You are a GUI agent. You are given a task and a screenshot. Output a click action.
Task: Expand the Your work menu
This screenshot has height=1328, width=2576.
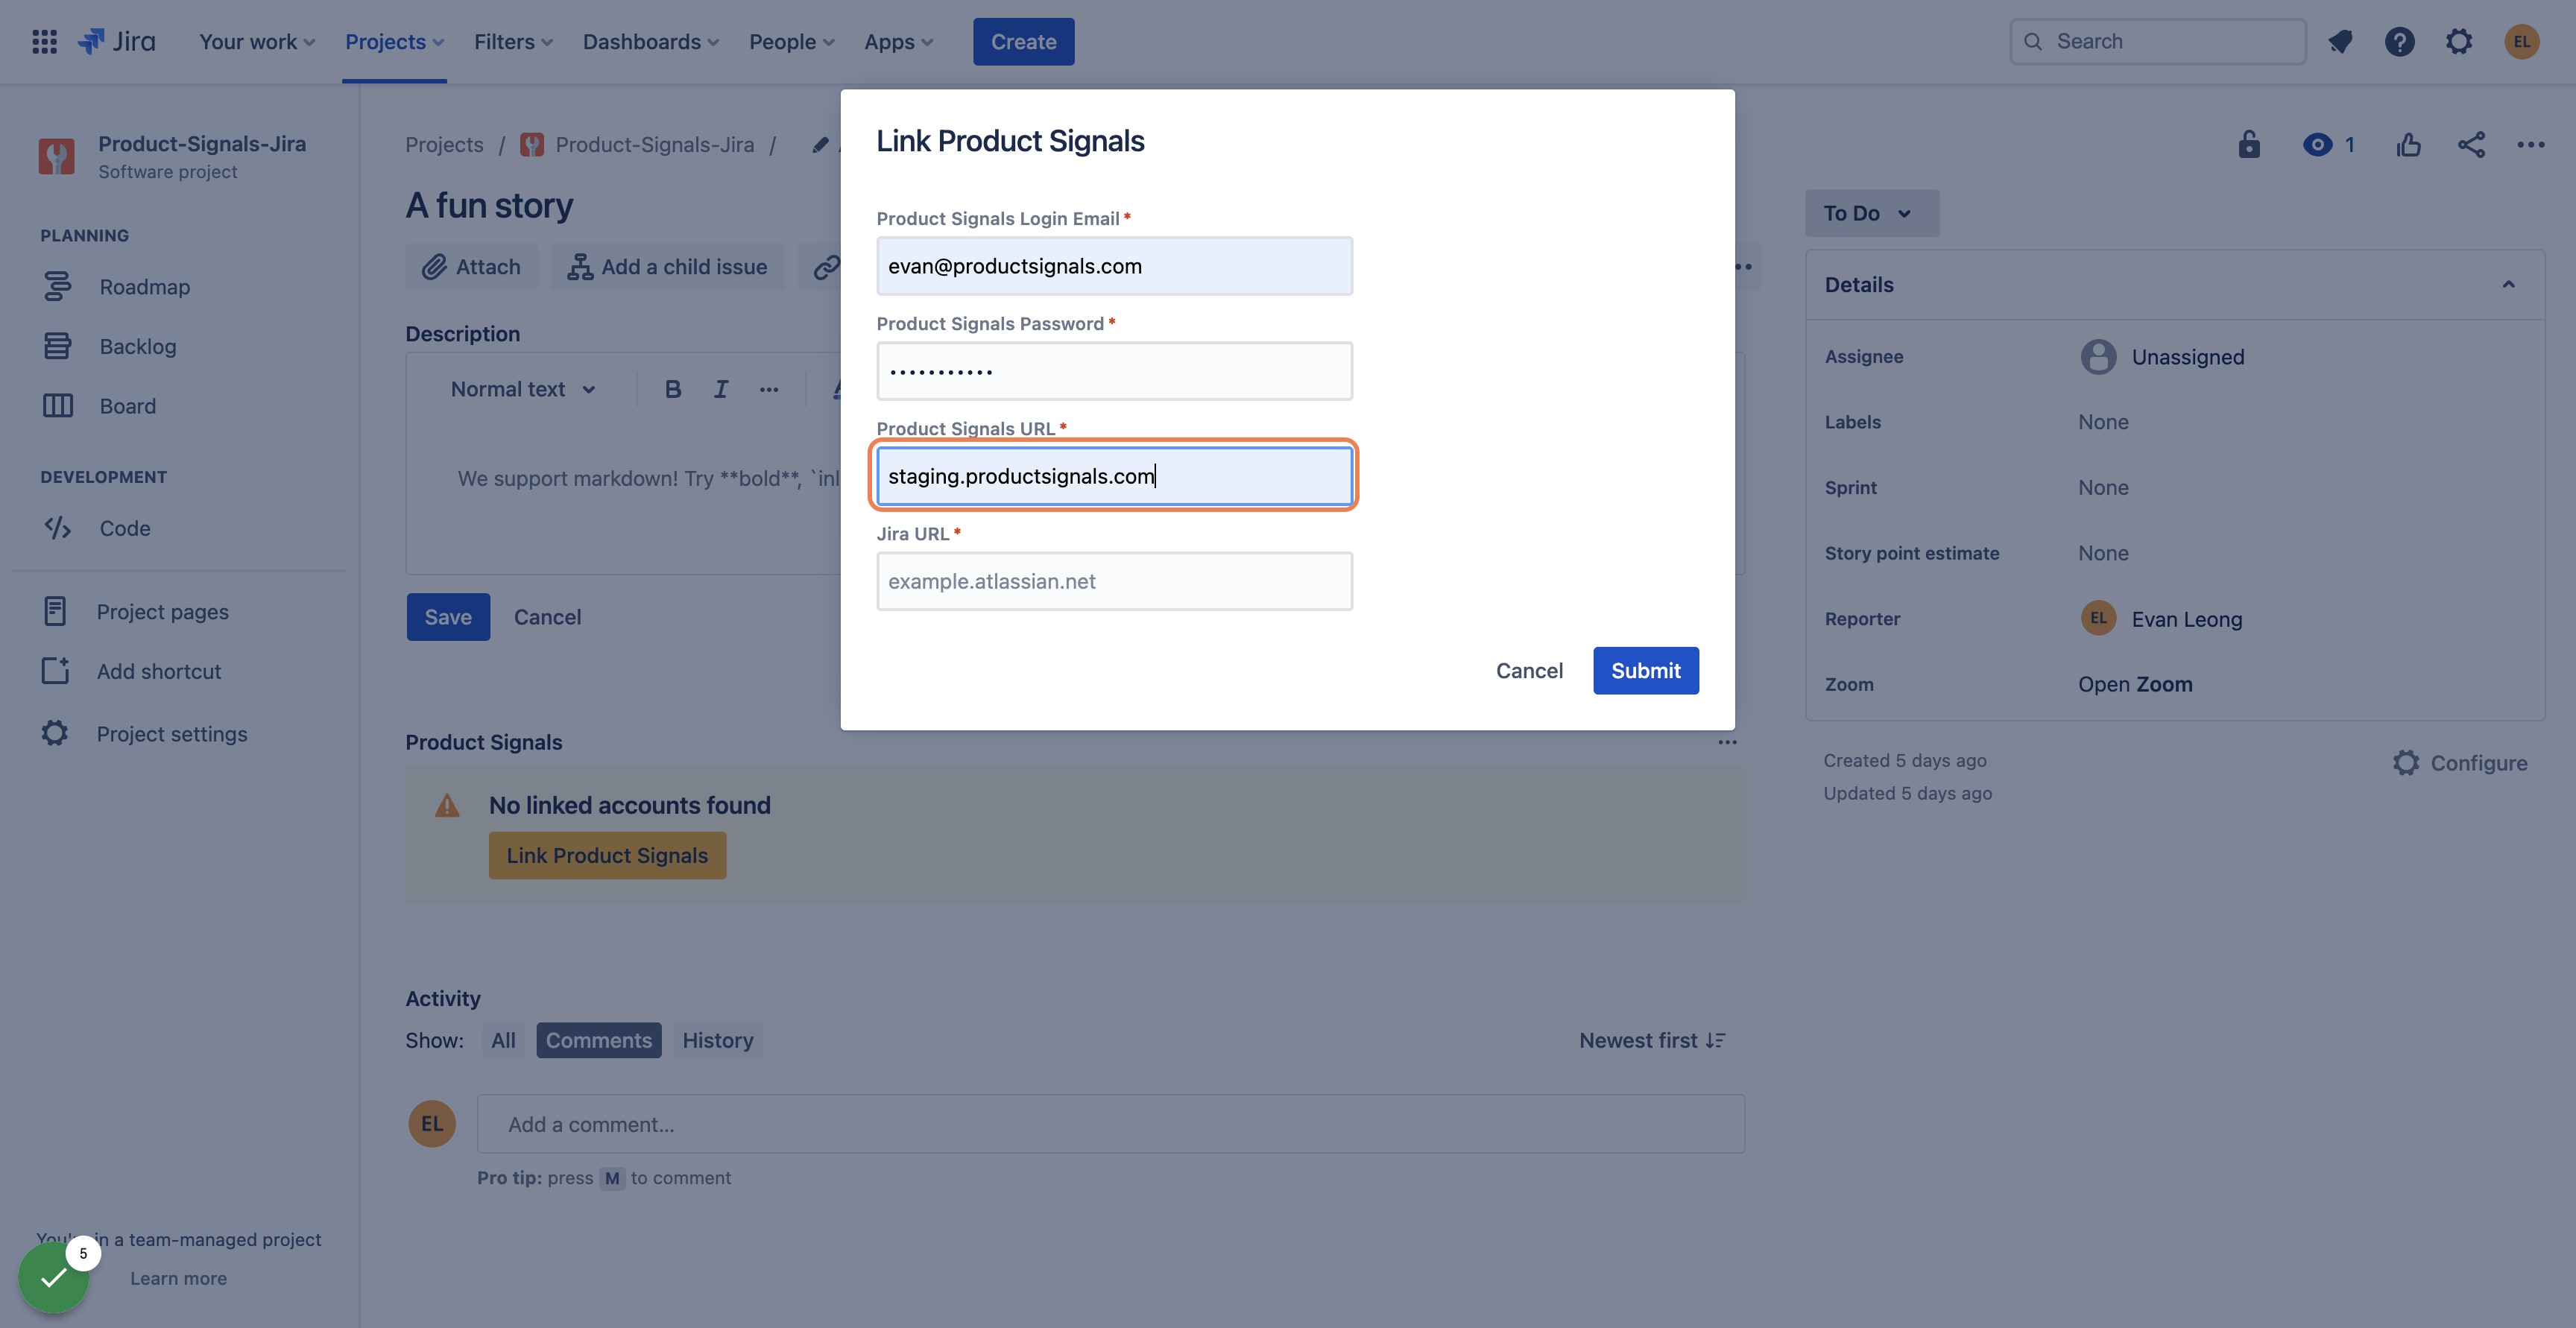click(257, 41)
